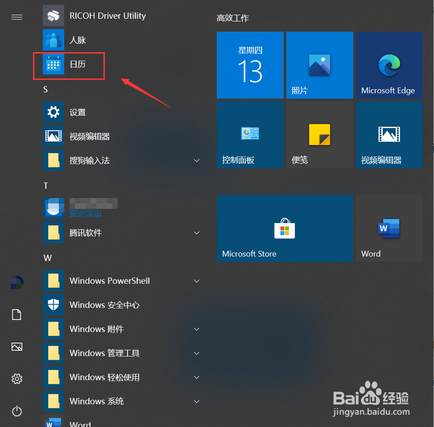This screenshot has height=427, width=434.
Task: Click the 搜狗输入法 label
Action: (x=90, y=160)
